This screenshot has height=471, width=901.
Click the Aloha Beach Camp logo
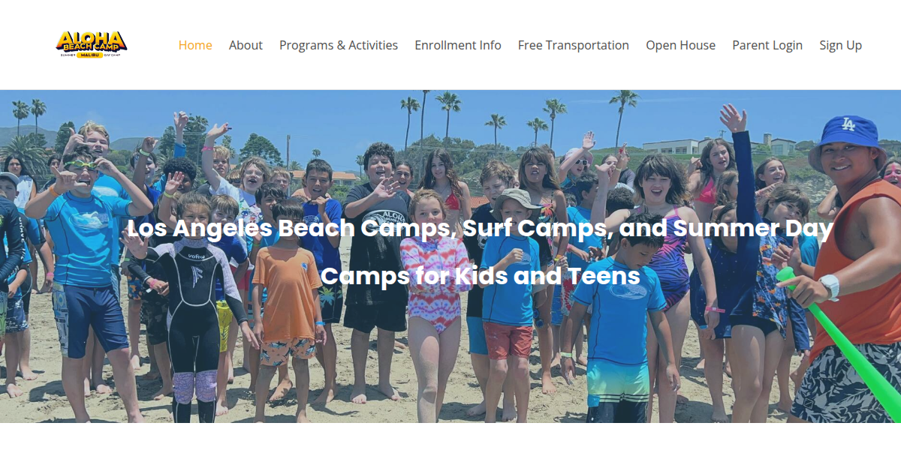pos(92,44)
